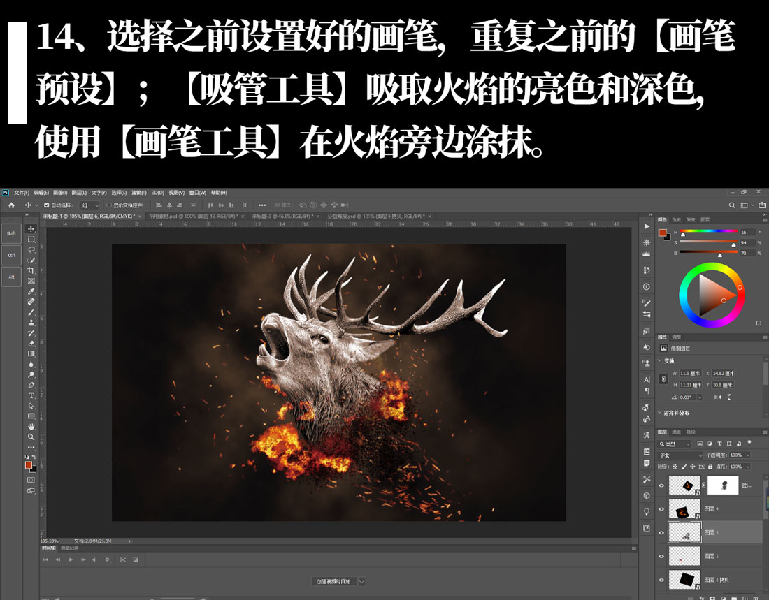Select the Zoom tool
The image size is (769, 600).
[31, 437]
